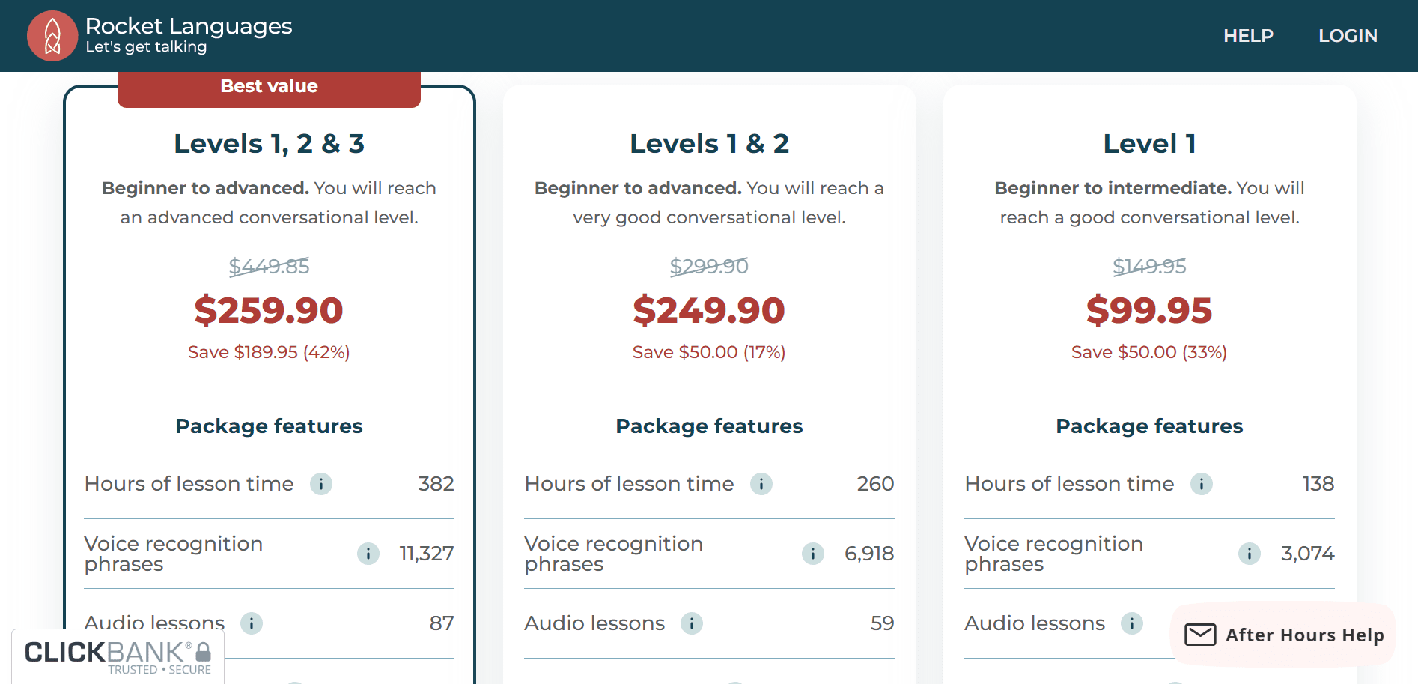1418x684 pixels.
Task: Click the After Hours Help envelope icon
Action: (1200, 635)
